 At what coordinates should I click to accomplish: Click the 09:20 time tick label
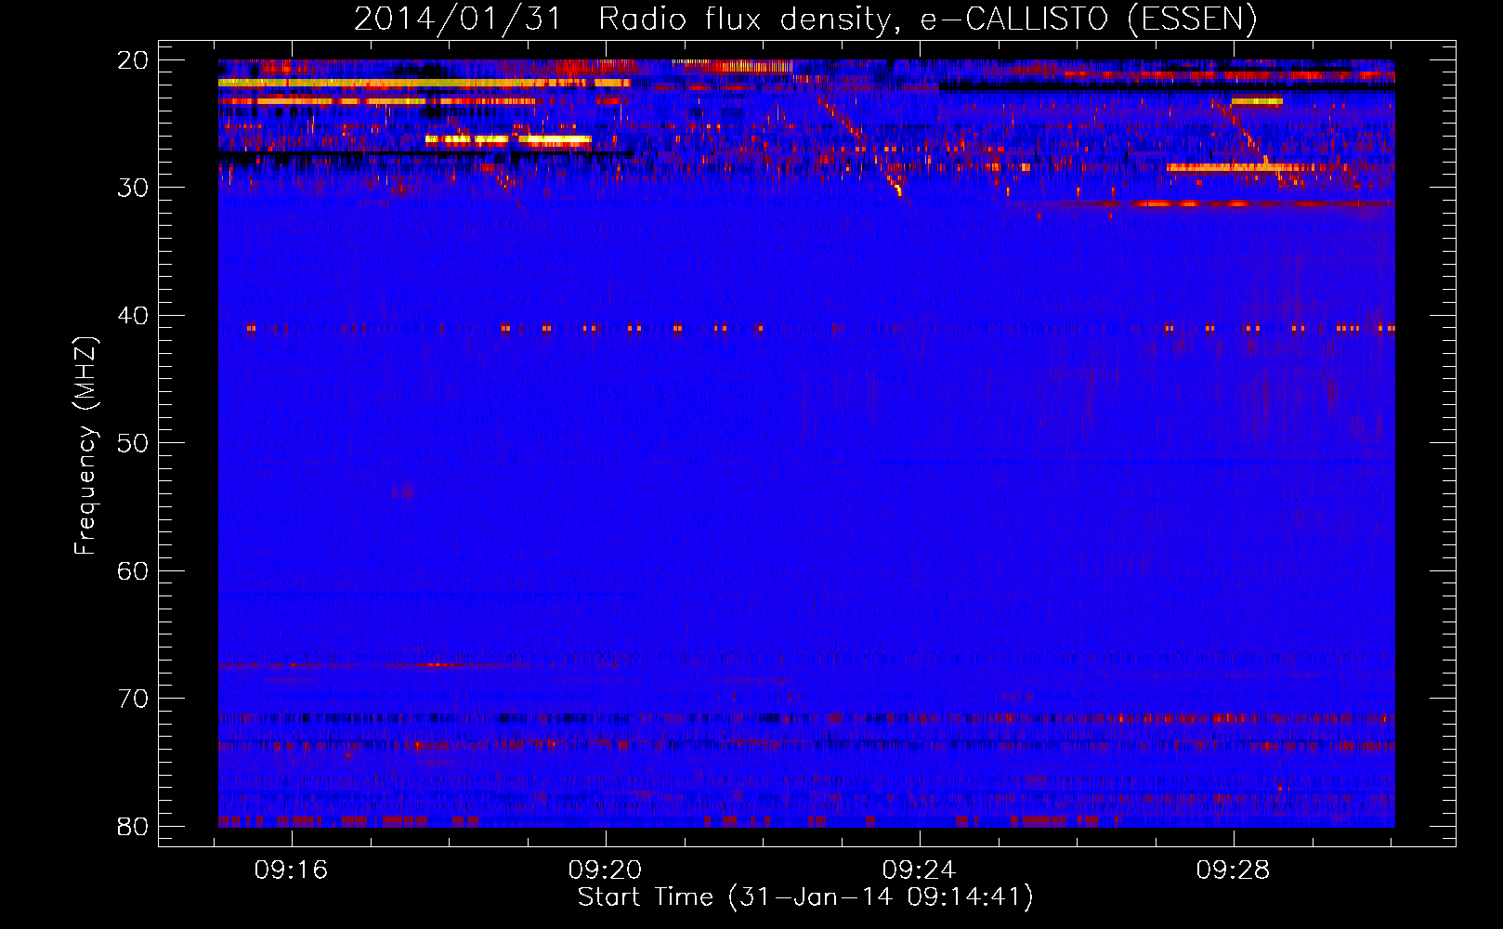tap(606, 870)
